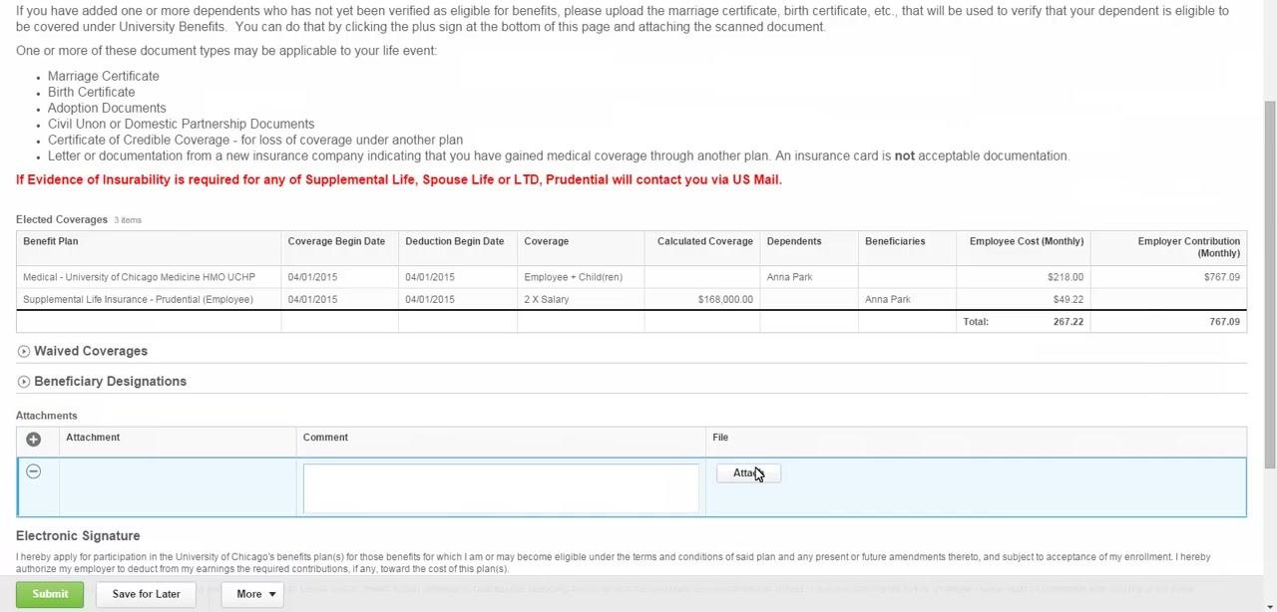Focus the attachment Comment text box

click(501, 488)
